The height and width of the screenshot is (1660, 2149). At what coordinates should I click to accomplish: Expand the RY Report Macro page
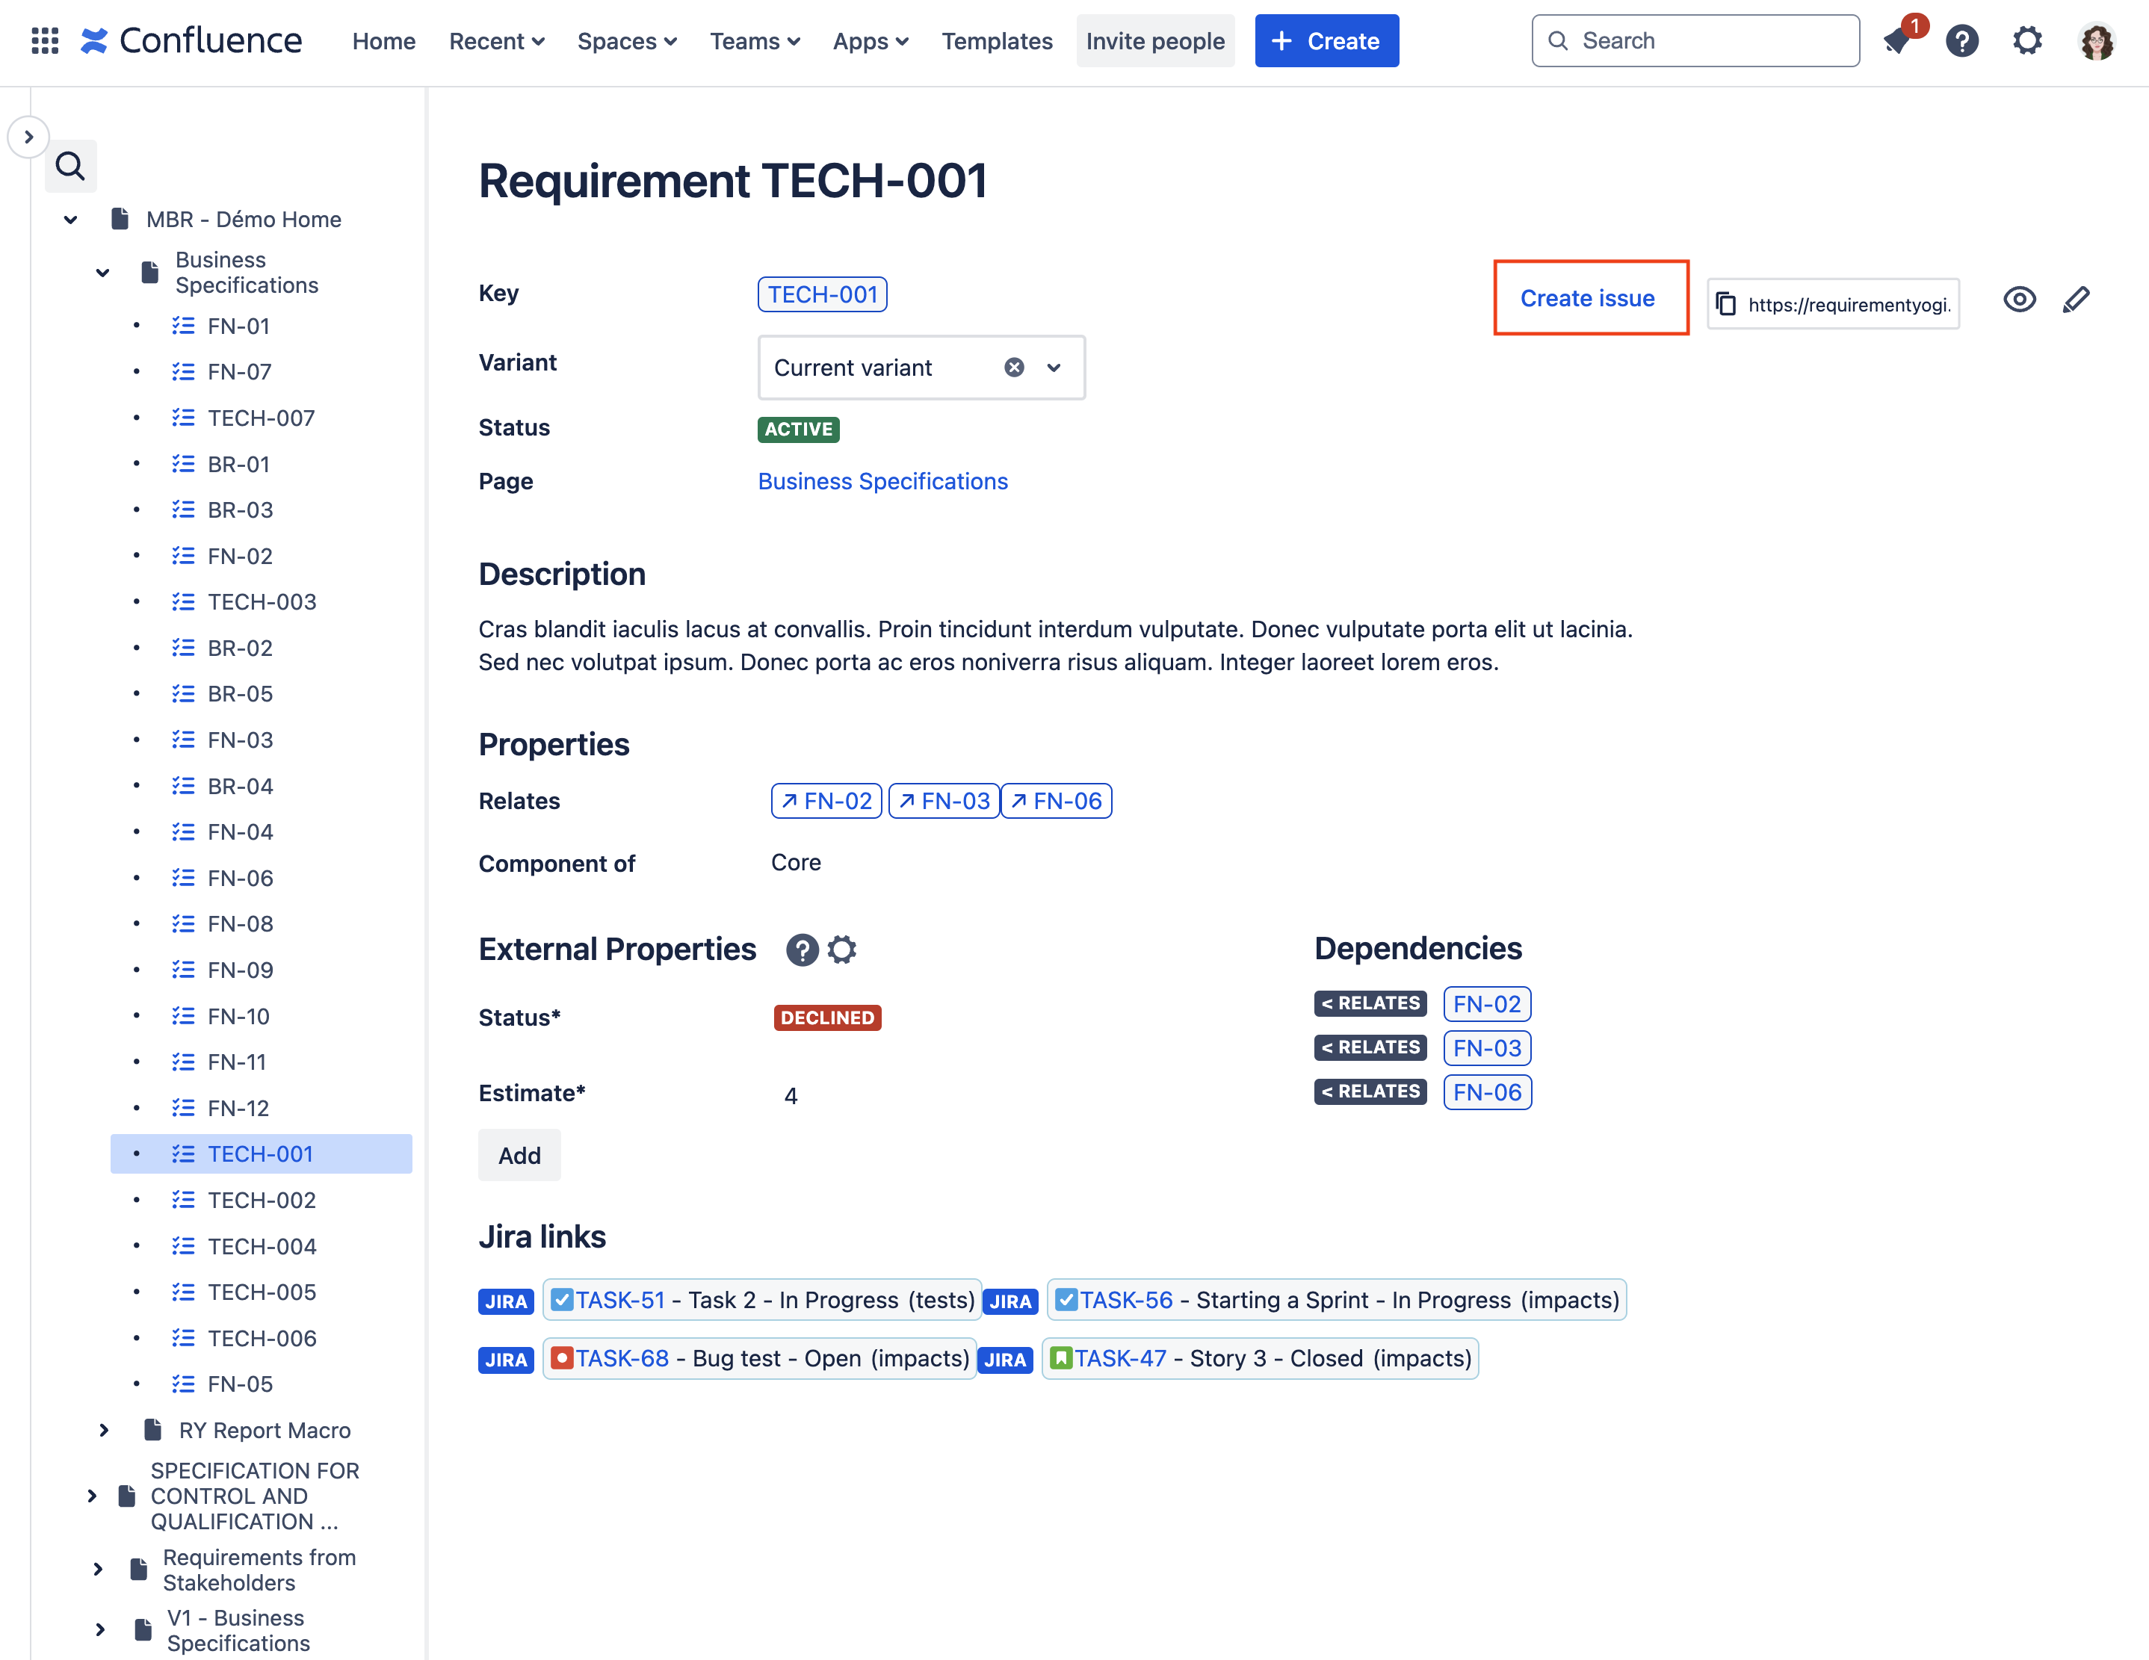[x=103, y=1430]
